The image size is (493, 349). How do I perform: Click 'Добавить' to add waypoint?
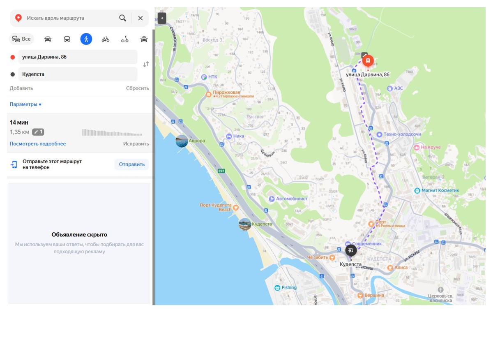21,88
